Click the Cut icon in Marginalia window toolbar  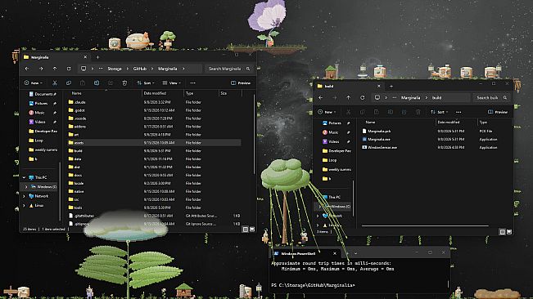click(x=55, y=83)
